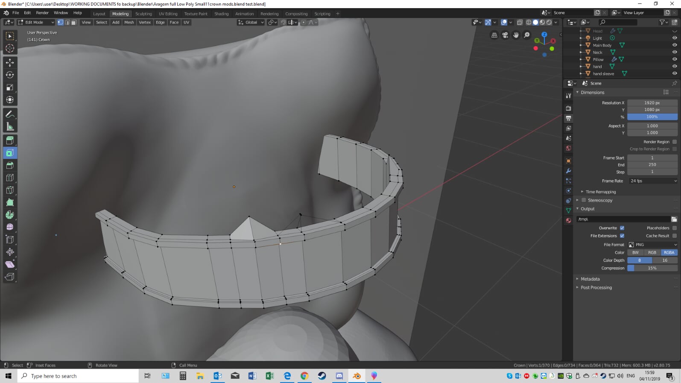Toggle visibility of Pillow object
Screen dimensions: 681x383
tap(675, 59)
